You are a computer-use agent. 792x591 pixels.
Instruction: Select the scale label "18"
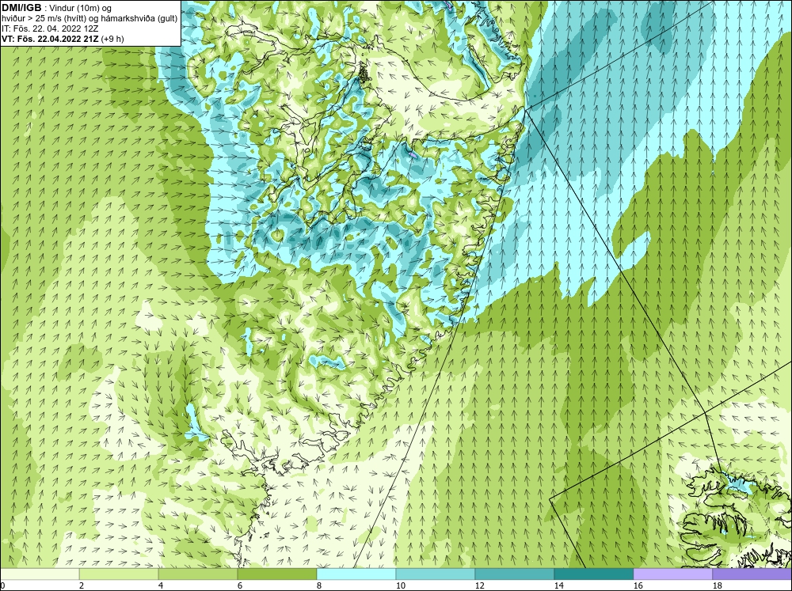pos(718,585)
